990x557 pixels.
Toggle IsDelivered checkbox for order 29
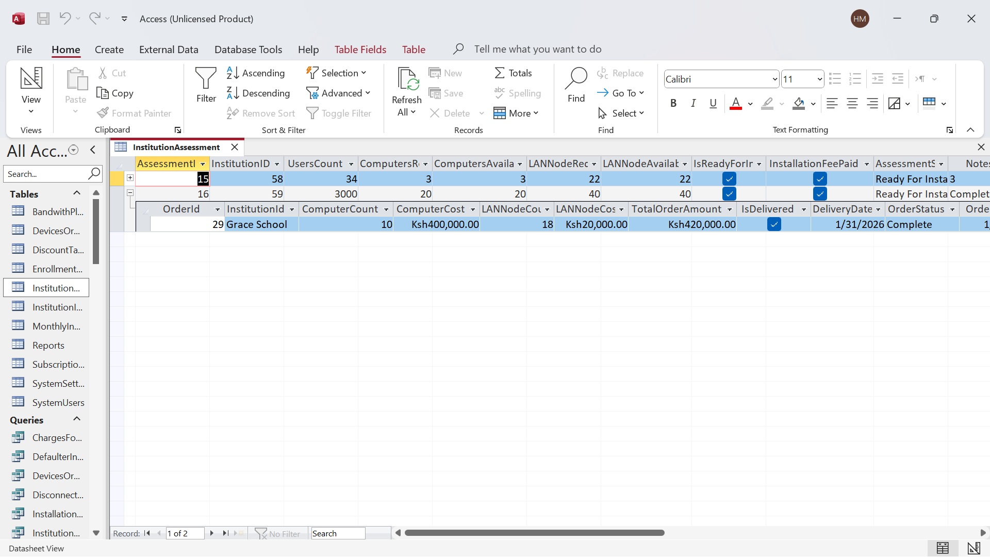point(774,224)
